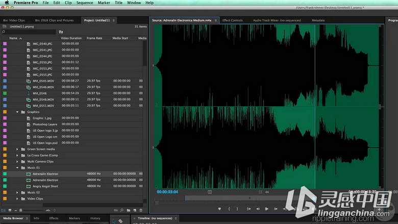398x224 pixels.
Task: Open the Effects tab
Action: pos(54,218)
